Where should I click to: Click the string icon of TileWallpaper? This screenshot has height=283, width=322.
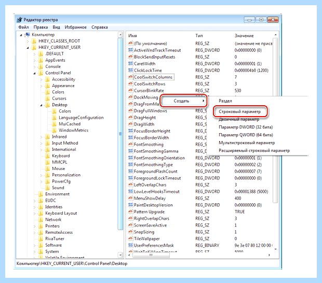click(130, 238)
